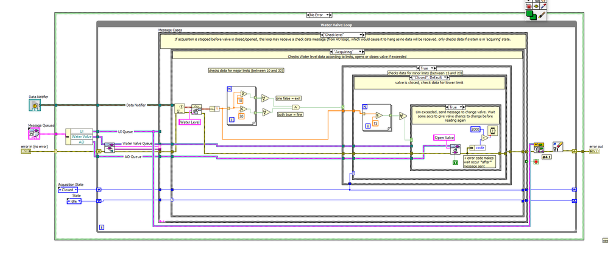Select the N terminal of the lower-limit For Loop
The image size is (608, 257).
coord(365,107)
